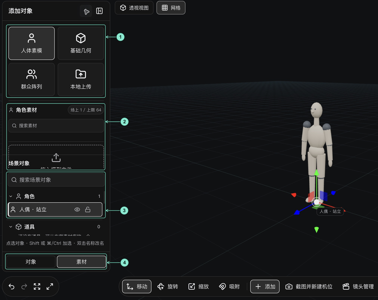Open the 透视视图 perspective view dropdown

[x=134, y=8]
